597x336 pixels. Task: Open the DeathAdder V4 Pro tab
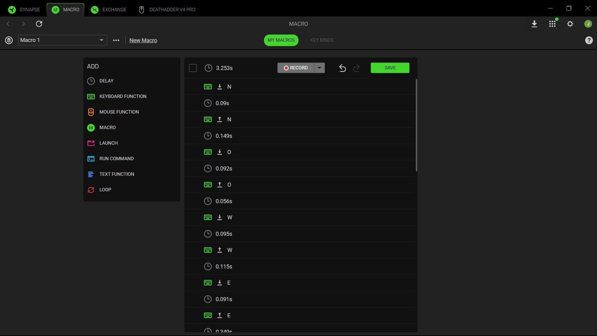pyautogui.click(x=167, y=10)
